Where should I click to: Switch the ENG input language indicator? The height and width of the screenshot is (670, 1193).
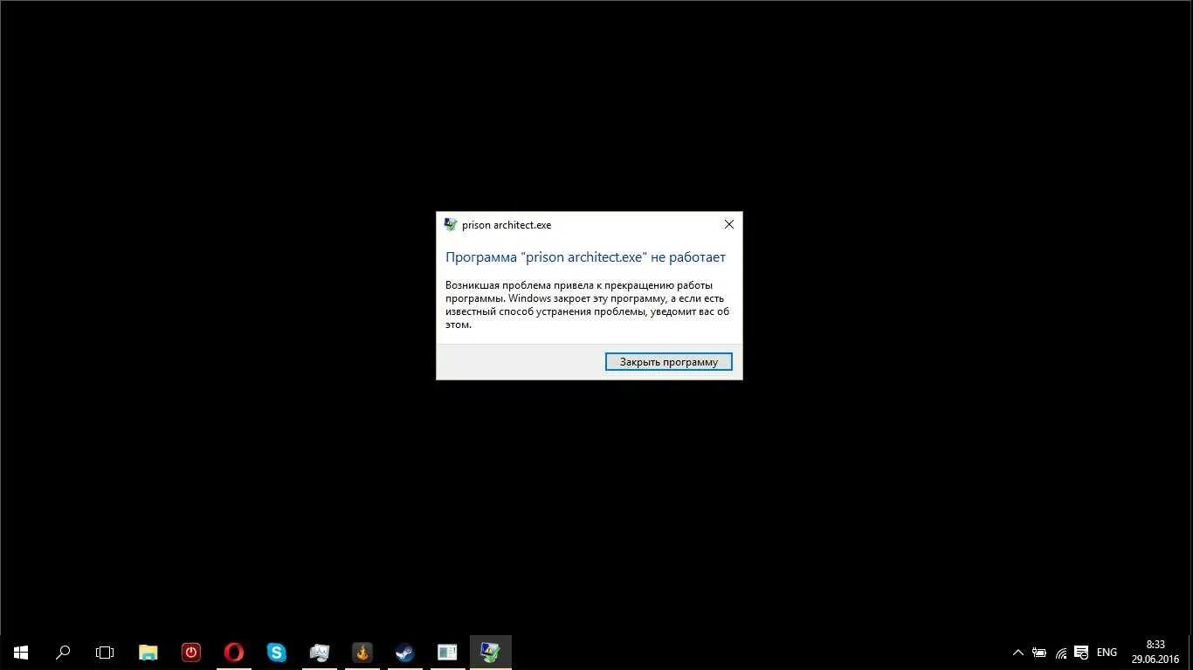click(x=1107, y=653)
